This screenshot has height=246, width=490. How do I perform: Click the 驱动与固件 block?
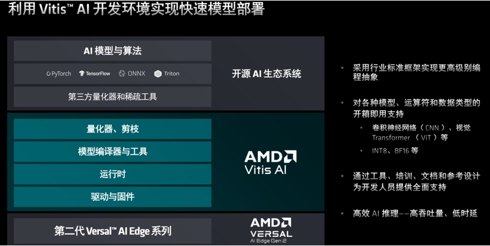click(112, 196)
